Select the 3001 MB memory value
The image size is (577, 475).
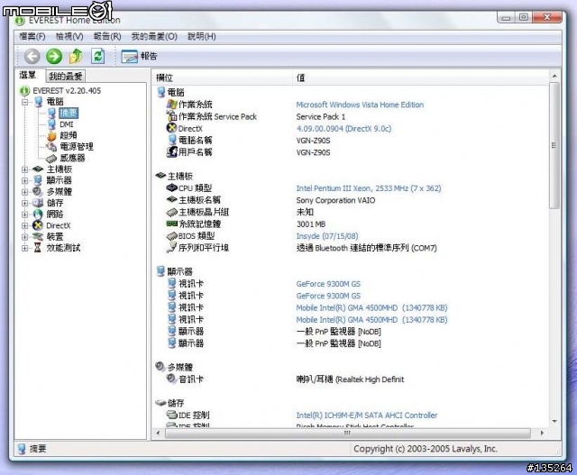point(311,224)
